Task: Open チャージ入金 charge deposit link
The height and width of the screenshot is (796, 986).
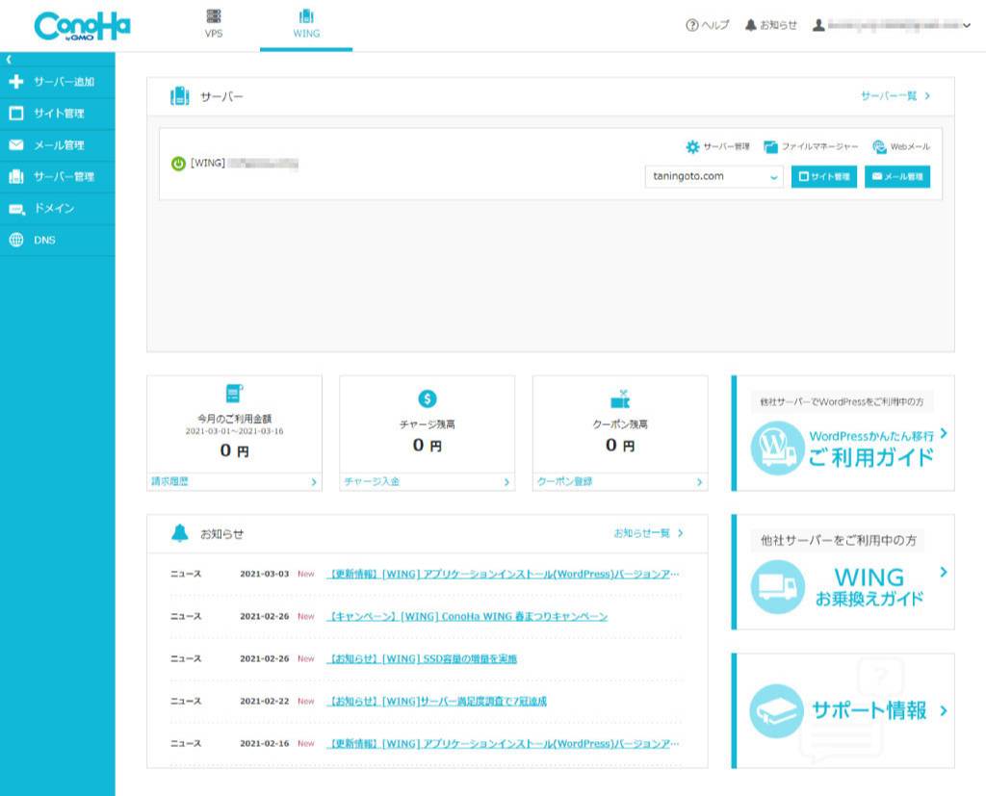Action: (x=427, y=482)
